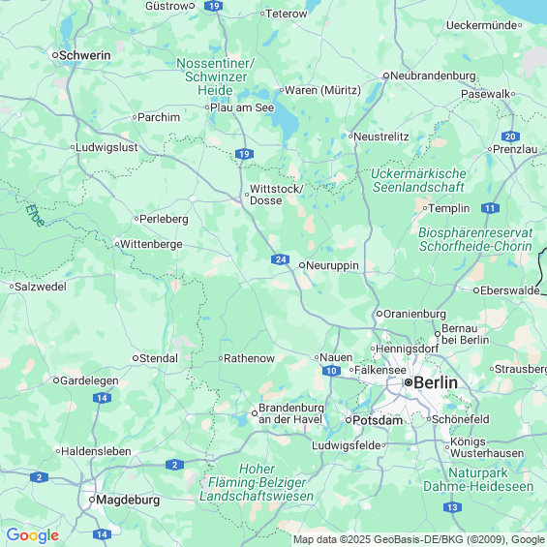Click the Potsdam city marker circle

349,420
